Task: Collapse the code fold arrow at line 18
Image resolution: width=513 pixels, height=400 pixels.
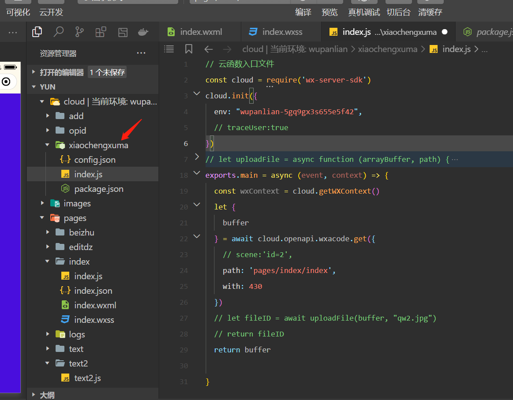Action: tap(197, 173)
